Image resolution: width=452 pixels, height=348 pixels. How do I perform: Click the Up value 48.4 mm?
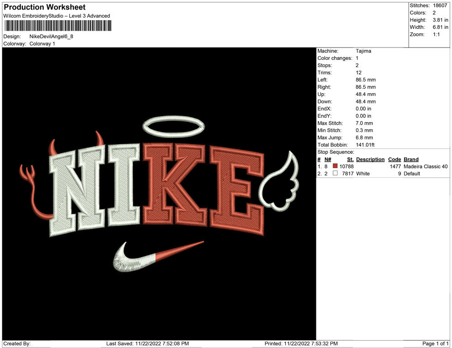[366, 94]
